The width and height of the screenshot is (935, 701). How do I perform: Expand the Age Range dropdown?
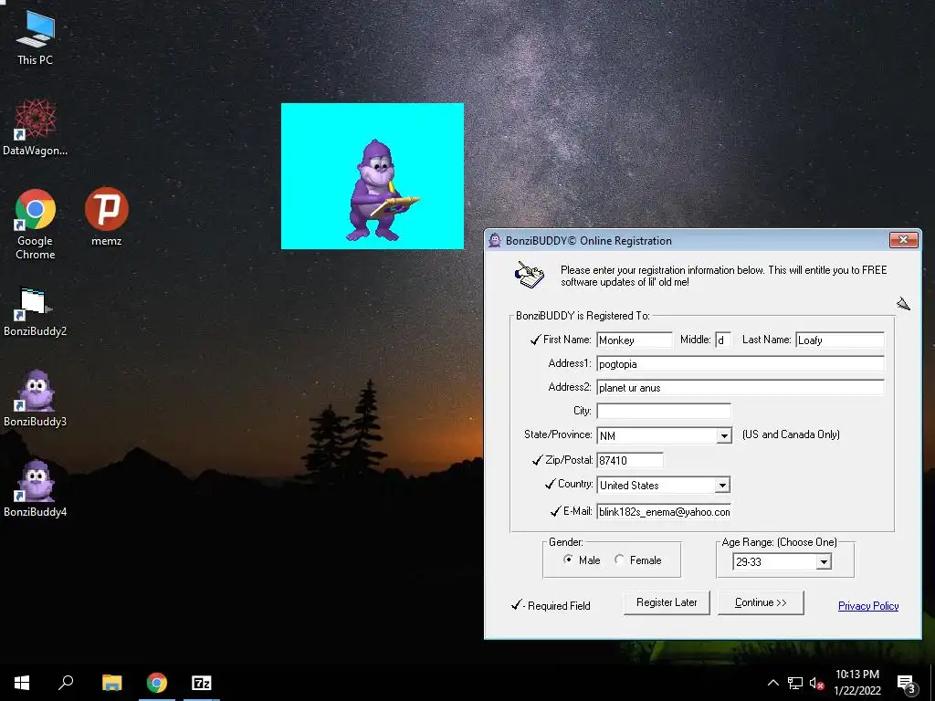coord(824,561)
